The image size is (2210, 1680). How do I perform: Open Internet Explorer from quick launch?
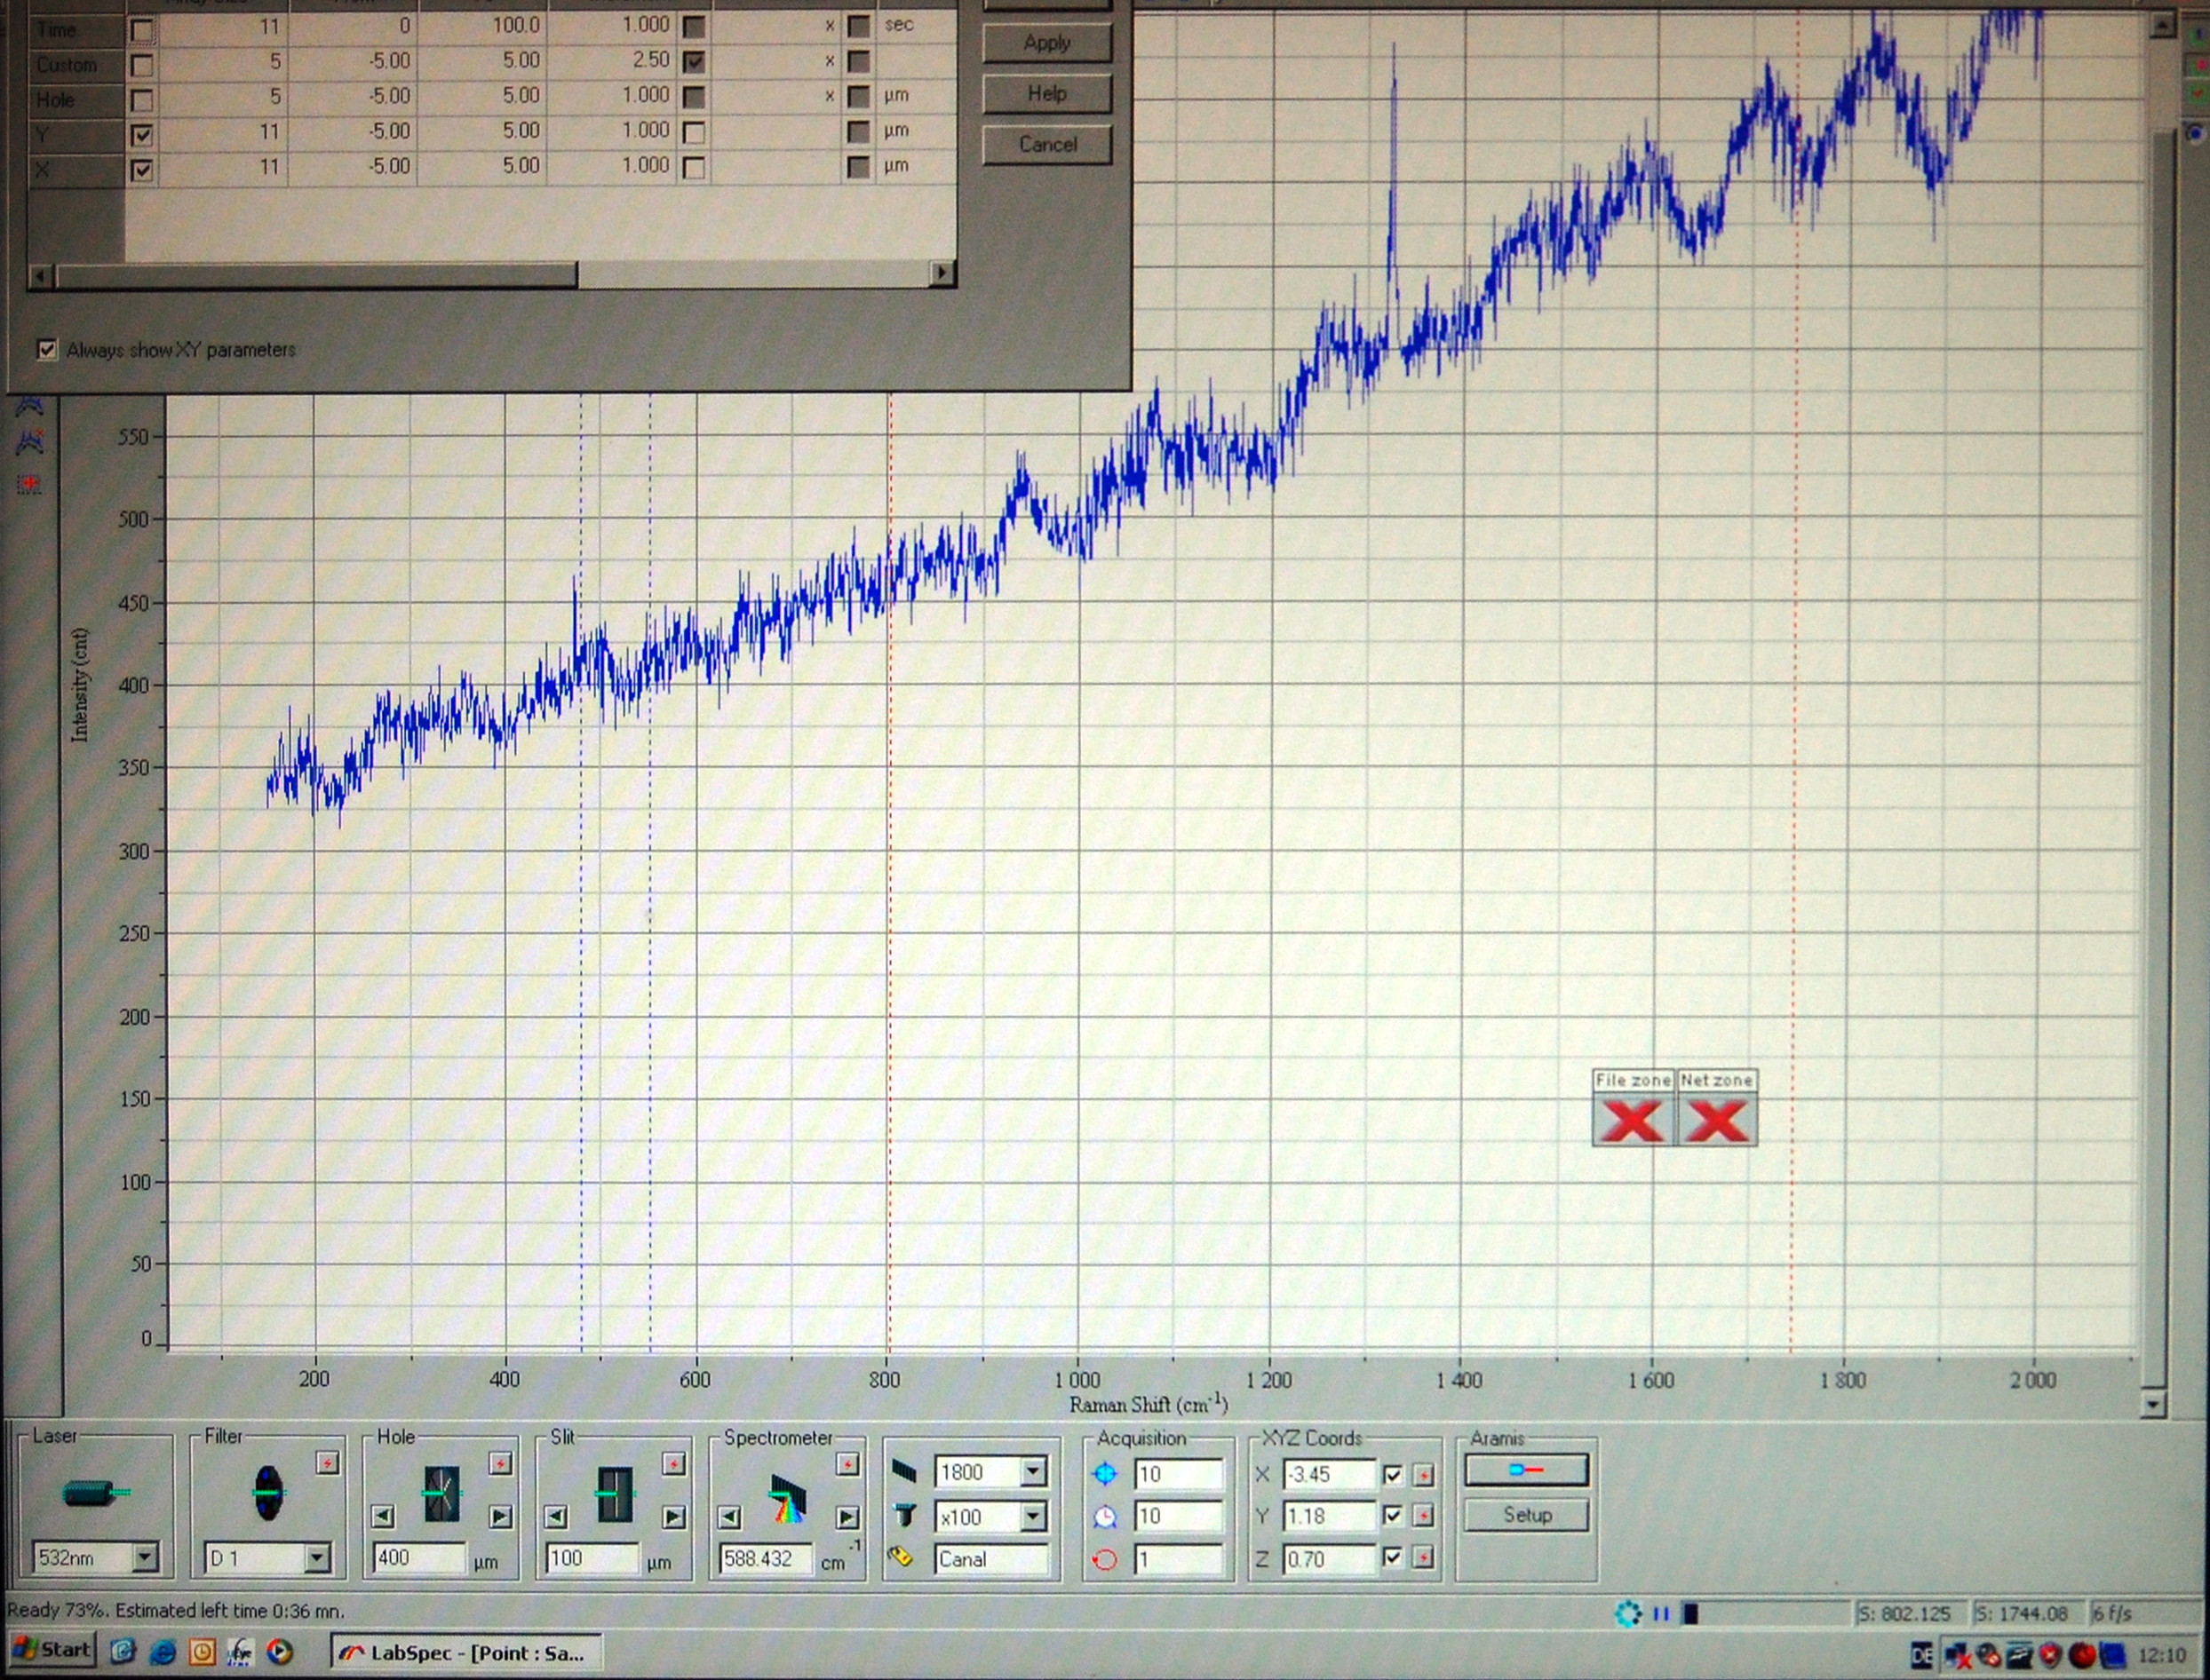coord(162,1652)
